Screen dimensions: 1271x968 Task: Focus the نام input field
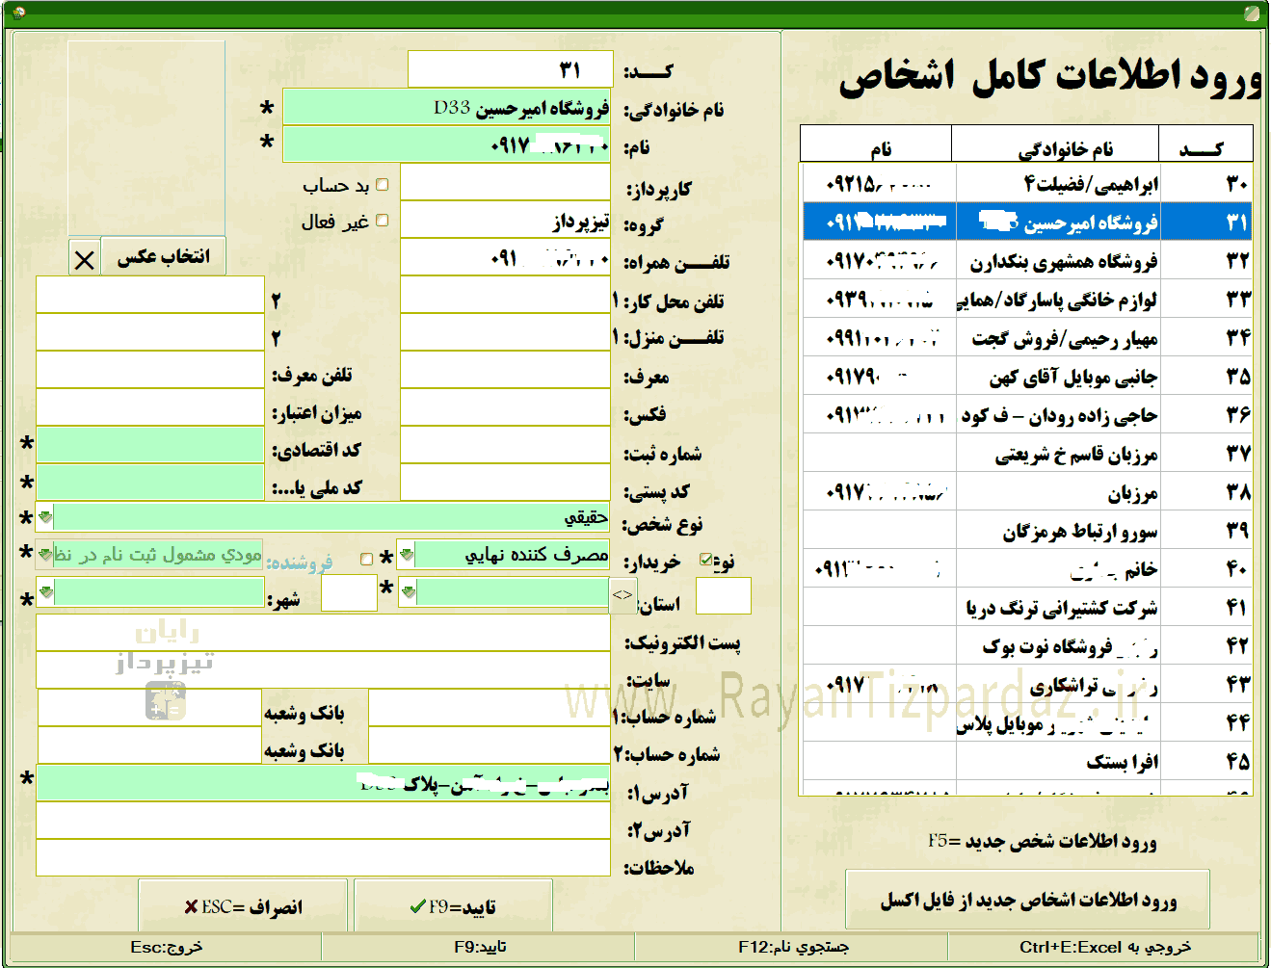click(447, 144)
